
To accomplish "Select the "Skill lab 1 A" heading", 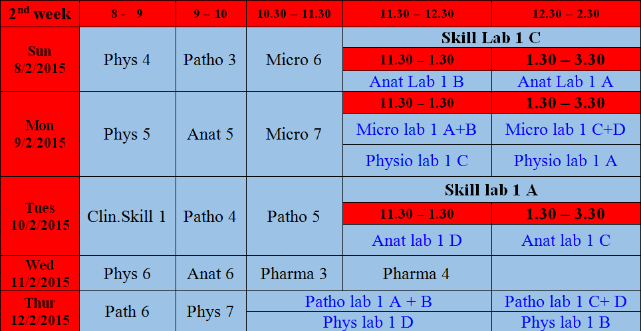I will click(491, 191).
